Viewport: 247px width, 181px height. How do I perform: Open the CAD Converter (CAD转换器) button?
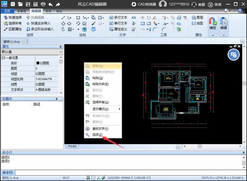point(144,4)
